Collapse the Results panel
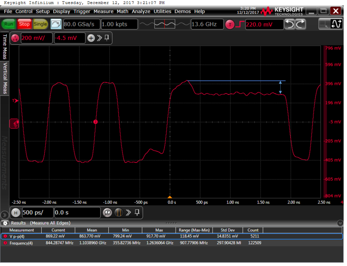The width and height of the screenshot is (347, 266). pos(340,223)
